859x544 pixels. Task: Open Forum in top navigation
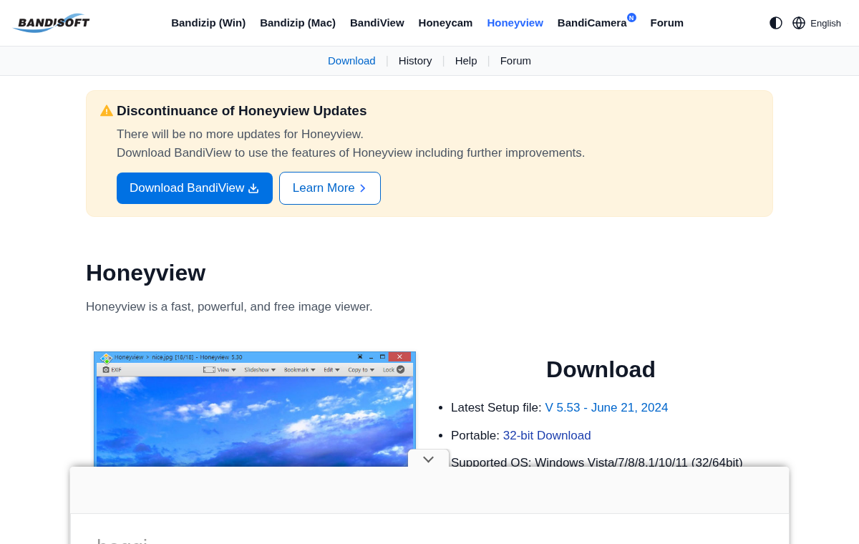pyautogui.click(x=667, y=23)
